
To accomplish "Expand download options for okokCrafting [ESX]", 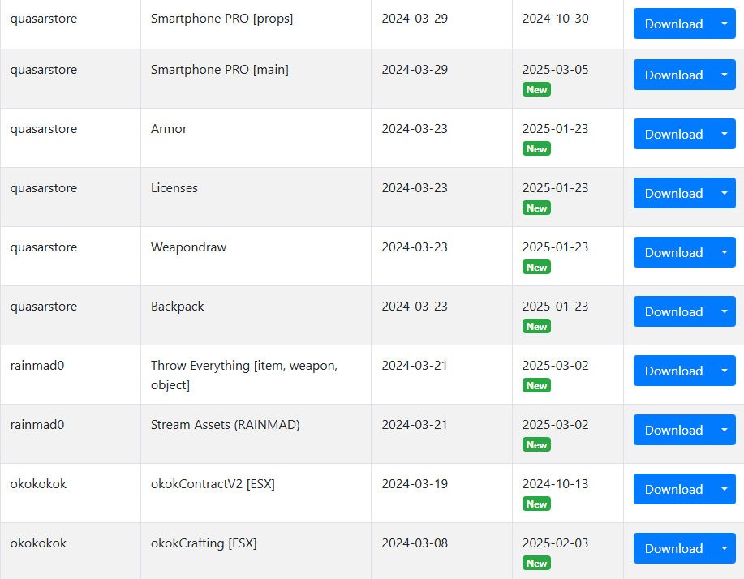I will tap(725, 549).
